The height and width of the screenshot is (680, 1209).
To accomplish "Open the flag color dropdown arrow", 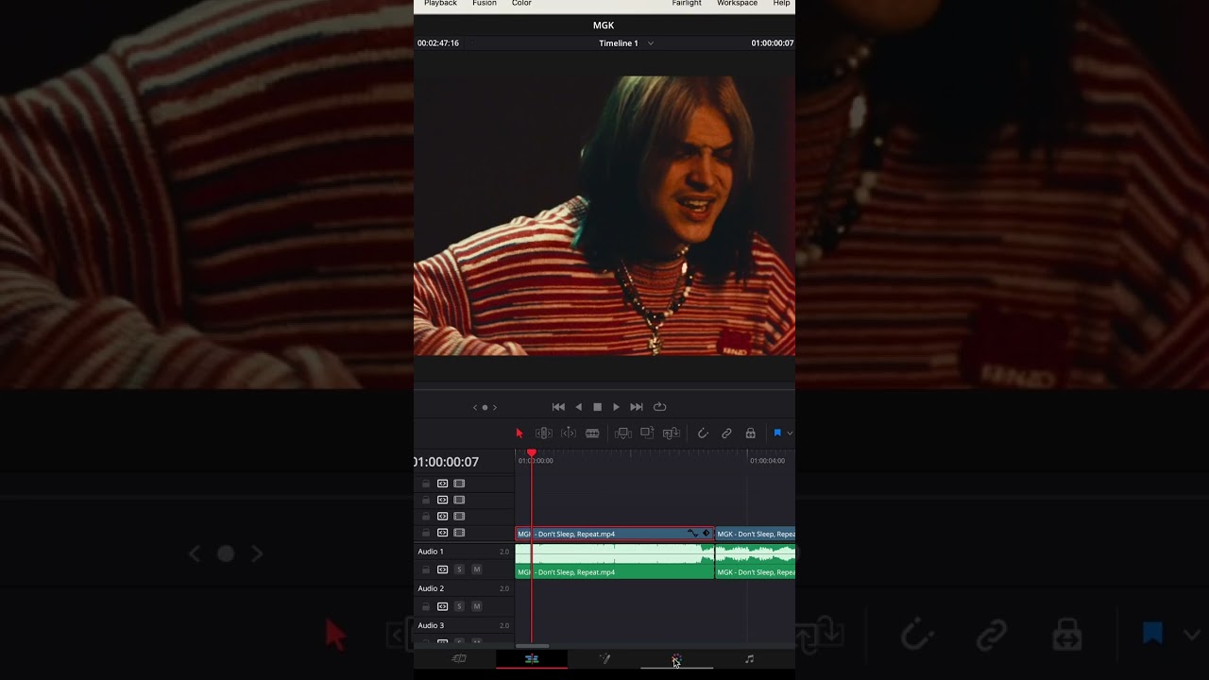I will (790, 433).
